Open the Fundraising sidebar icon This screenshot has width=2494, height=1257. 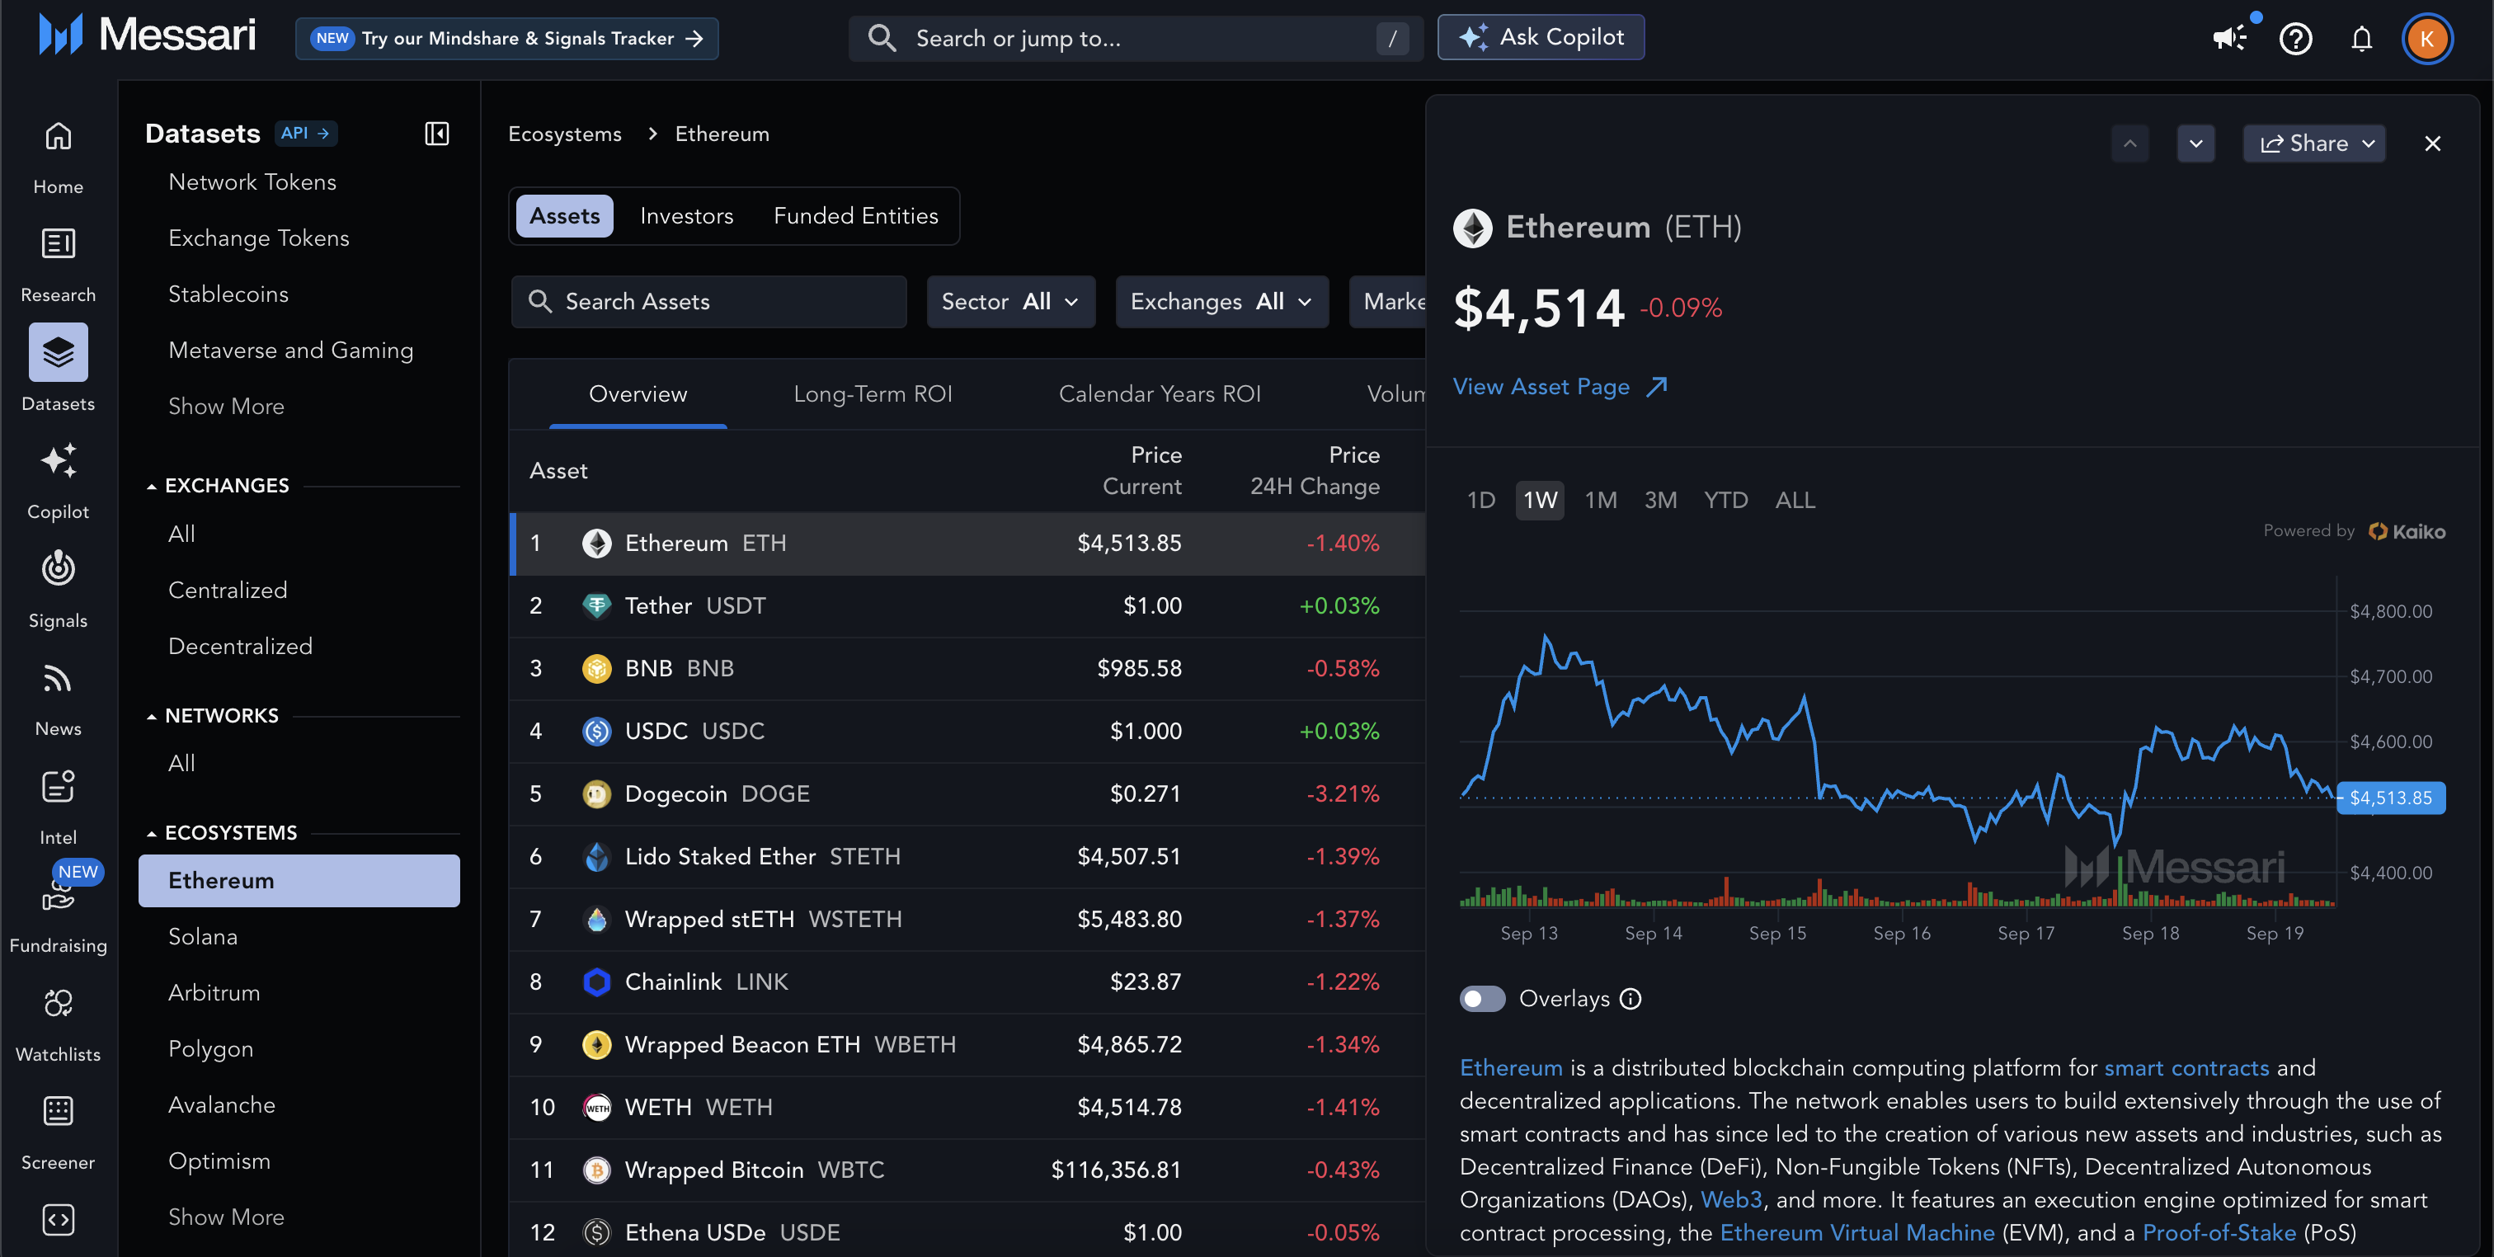[x=58, y=895]
